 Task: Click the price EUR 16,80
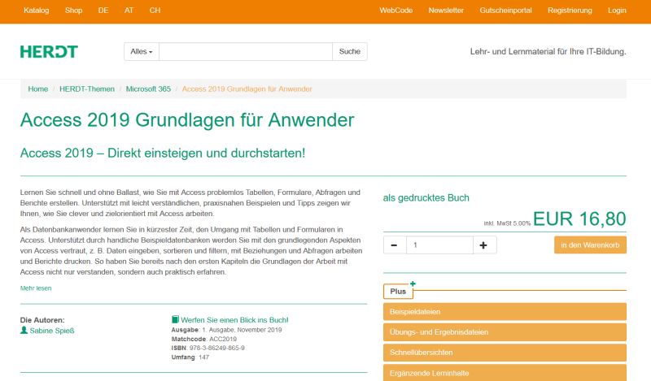tap(579, 219)
